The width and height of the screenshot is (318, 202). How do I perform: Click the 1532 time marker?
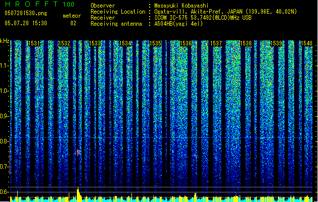(x=64, y=43)
